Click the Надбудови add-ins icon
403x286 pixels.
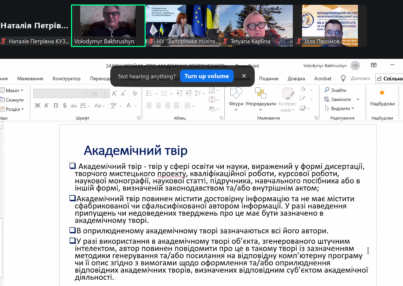click(x=382, y=93)
